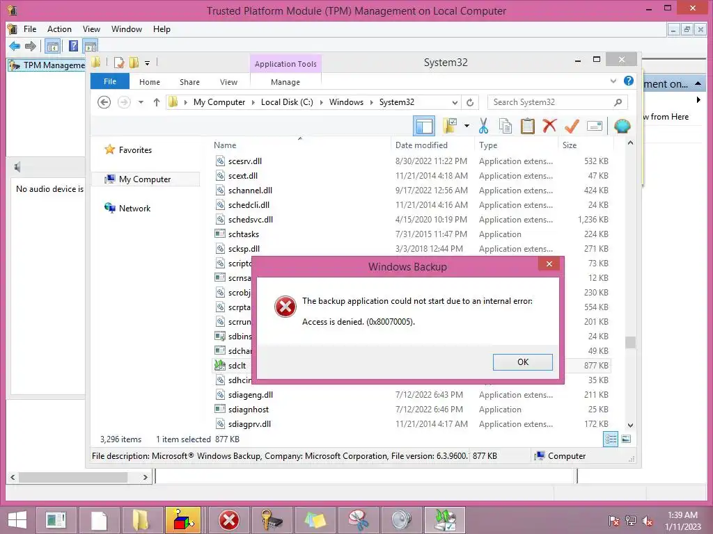The height and width of the screenshot is (534, 713).
Task: Open the File tab in Explorer ribbon
Action: point(110,81)
